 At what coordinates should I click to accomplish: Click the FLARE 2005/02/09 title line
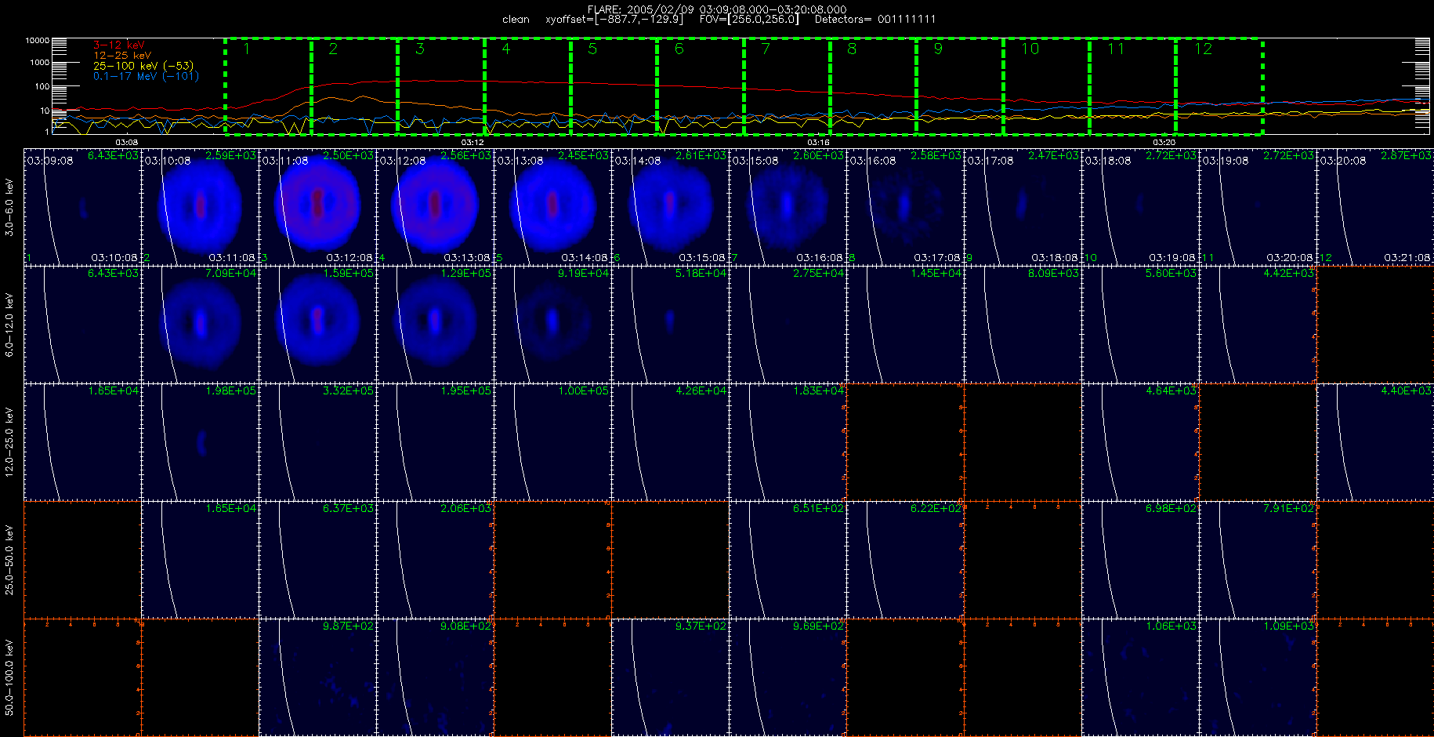coord(717,9)
